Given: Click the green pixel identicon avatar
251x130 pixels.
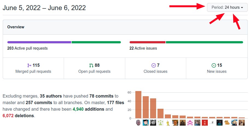Looking at the screenshot, I should pyautogui.click(x=160, y=123).
